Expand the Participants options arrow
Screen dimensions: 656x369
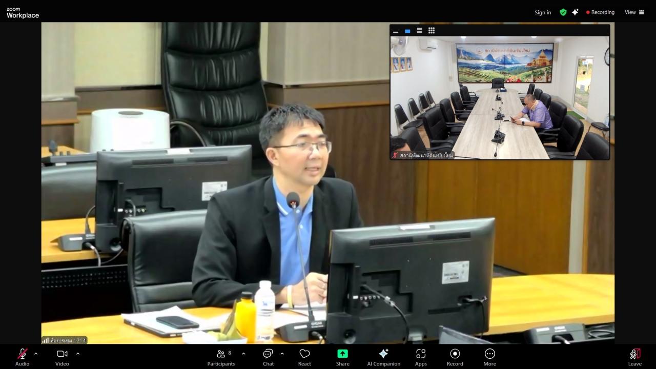coord(243,354)
